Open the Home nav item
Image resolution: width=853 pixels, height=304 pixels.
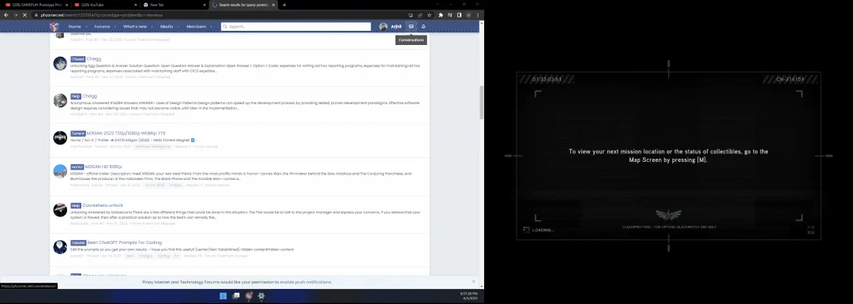pos(74,26)
